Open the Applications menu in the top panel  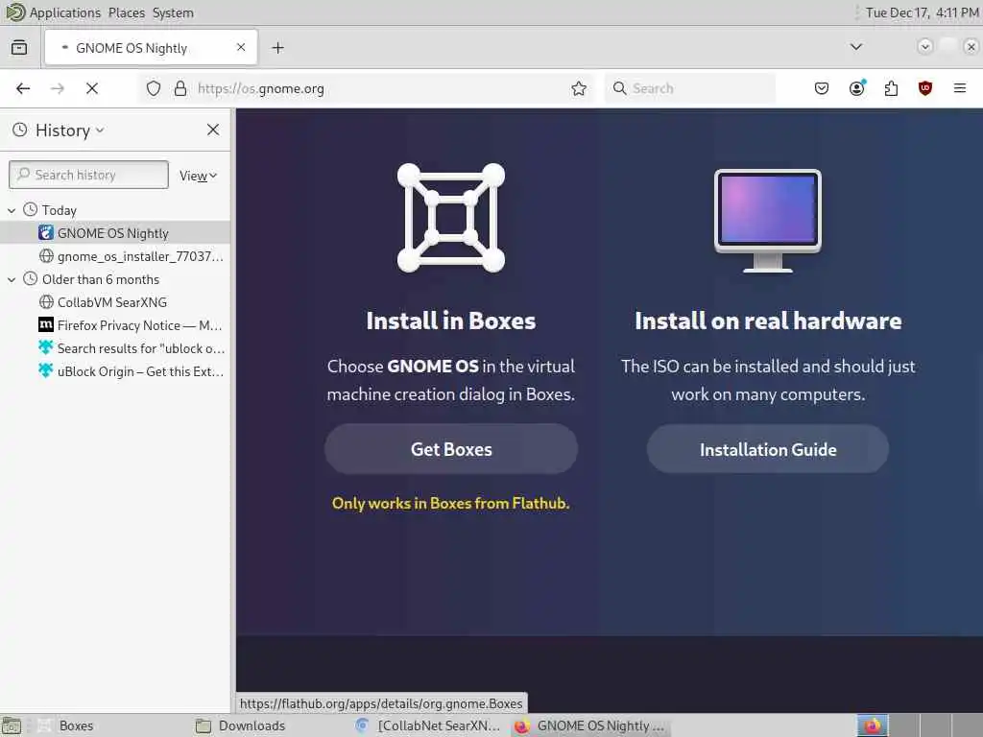pos(64,12)
